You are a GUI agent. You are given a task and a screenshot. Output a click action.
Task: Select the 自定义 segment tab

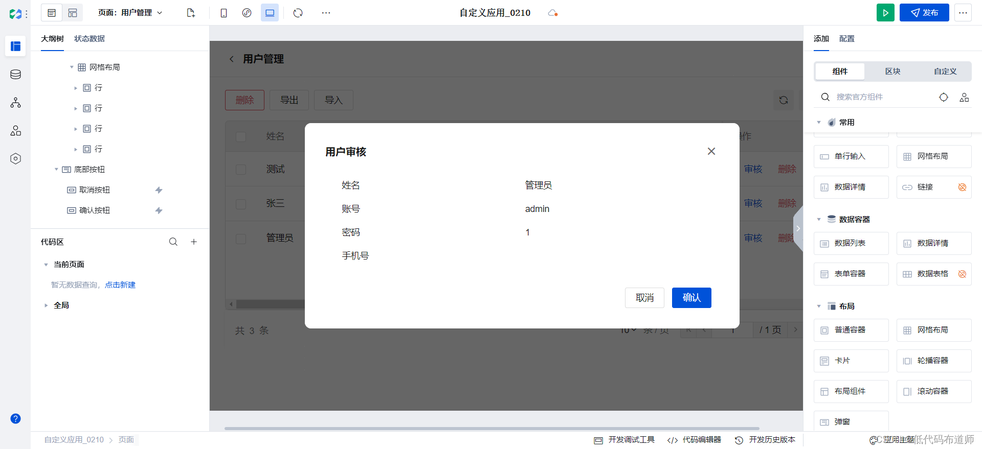[x=945, y=72]
